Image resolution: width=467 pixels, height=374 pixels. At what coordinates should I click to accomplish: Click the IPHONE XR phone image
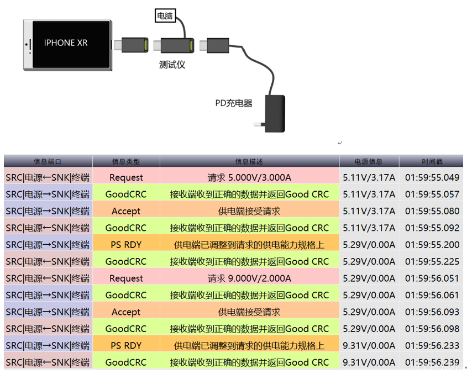(x=67, y=45)
